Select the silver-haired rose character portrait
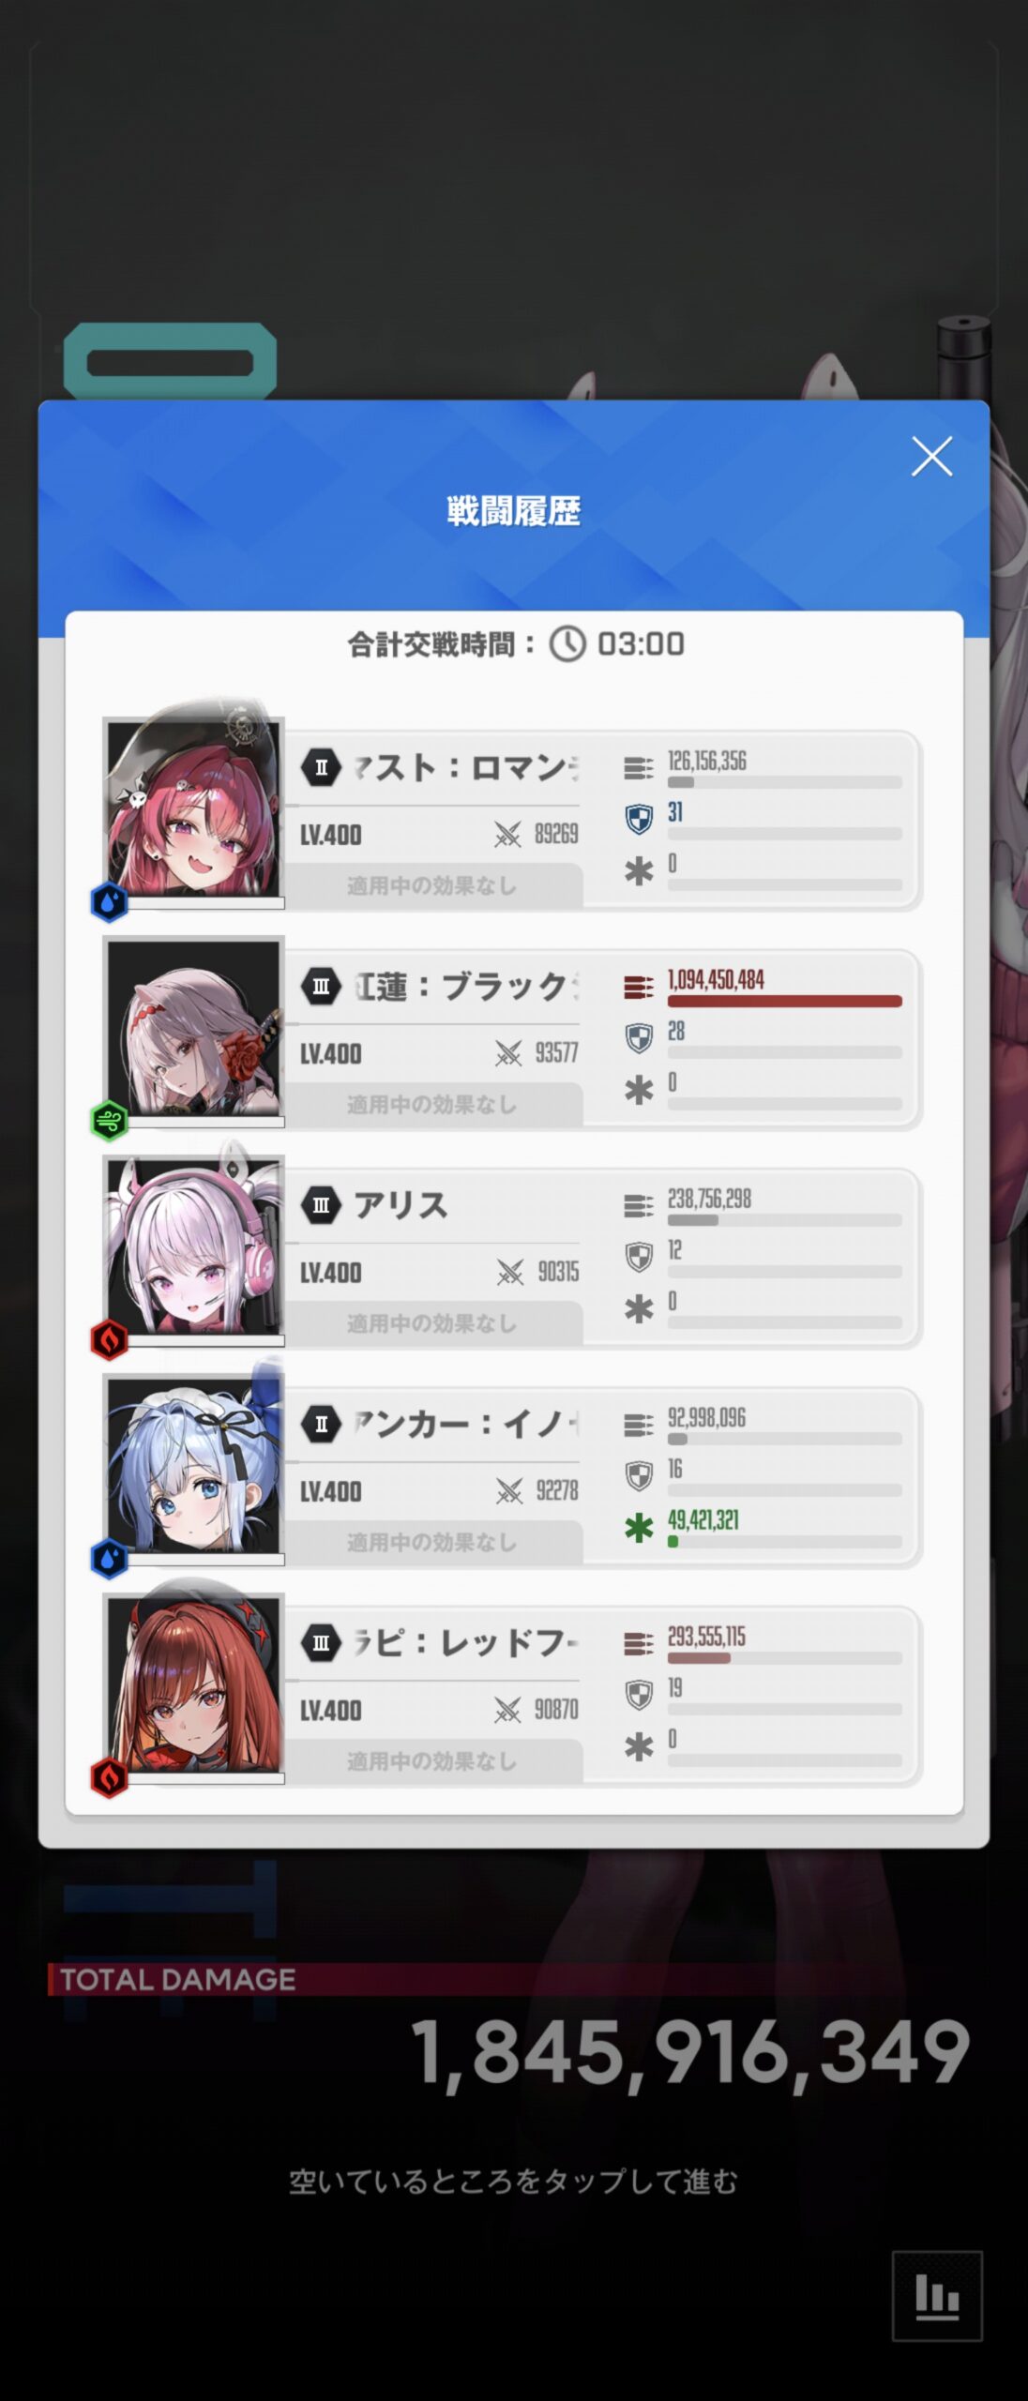 193,1027
